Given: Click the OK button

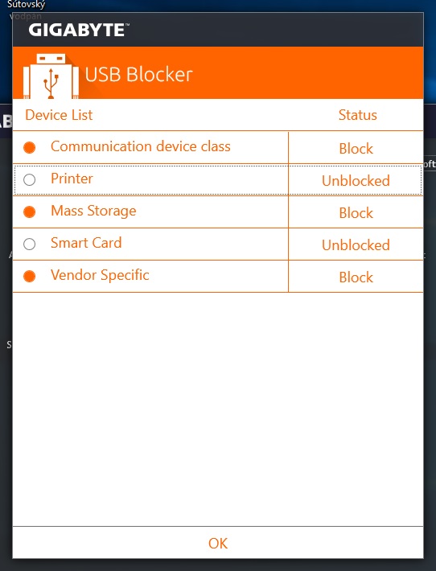Looking at the screenshot, I should coord(218,543).
